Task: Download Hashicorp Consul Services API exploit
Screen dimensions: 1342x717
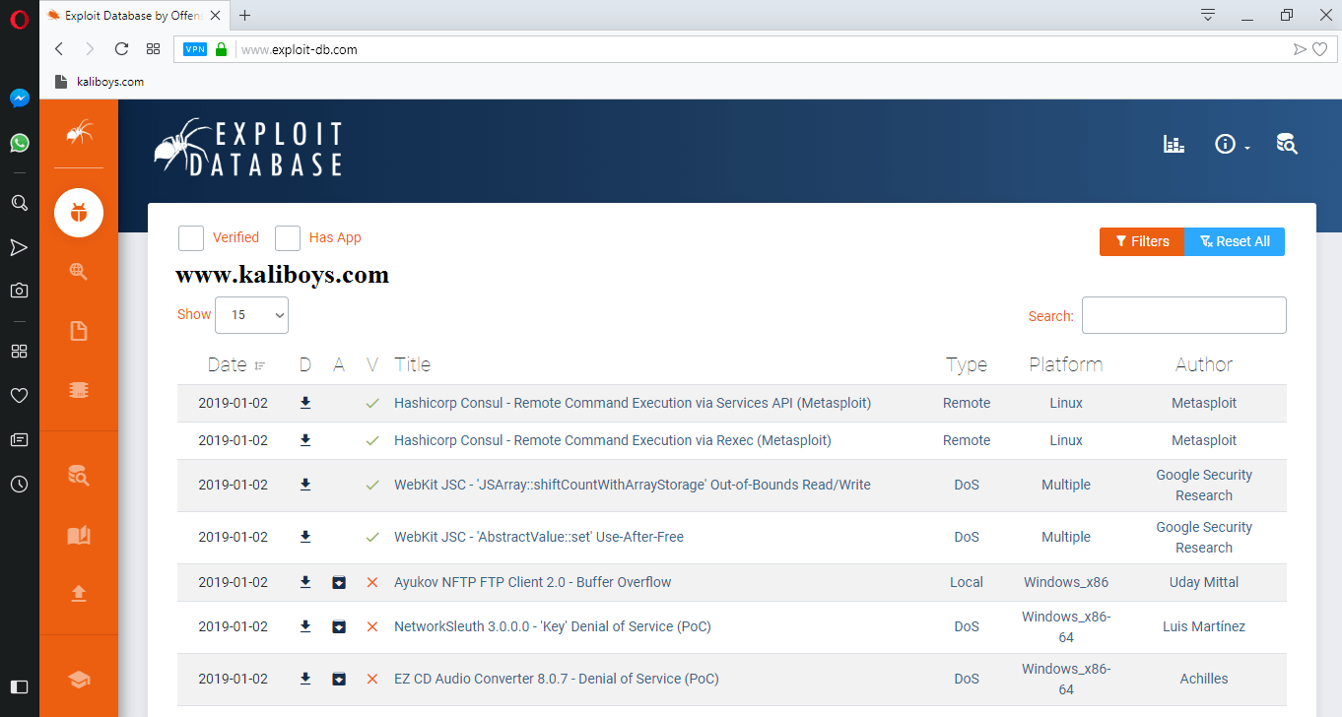Action: (305, 403)
